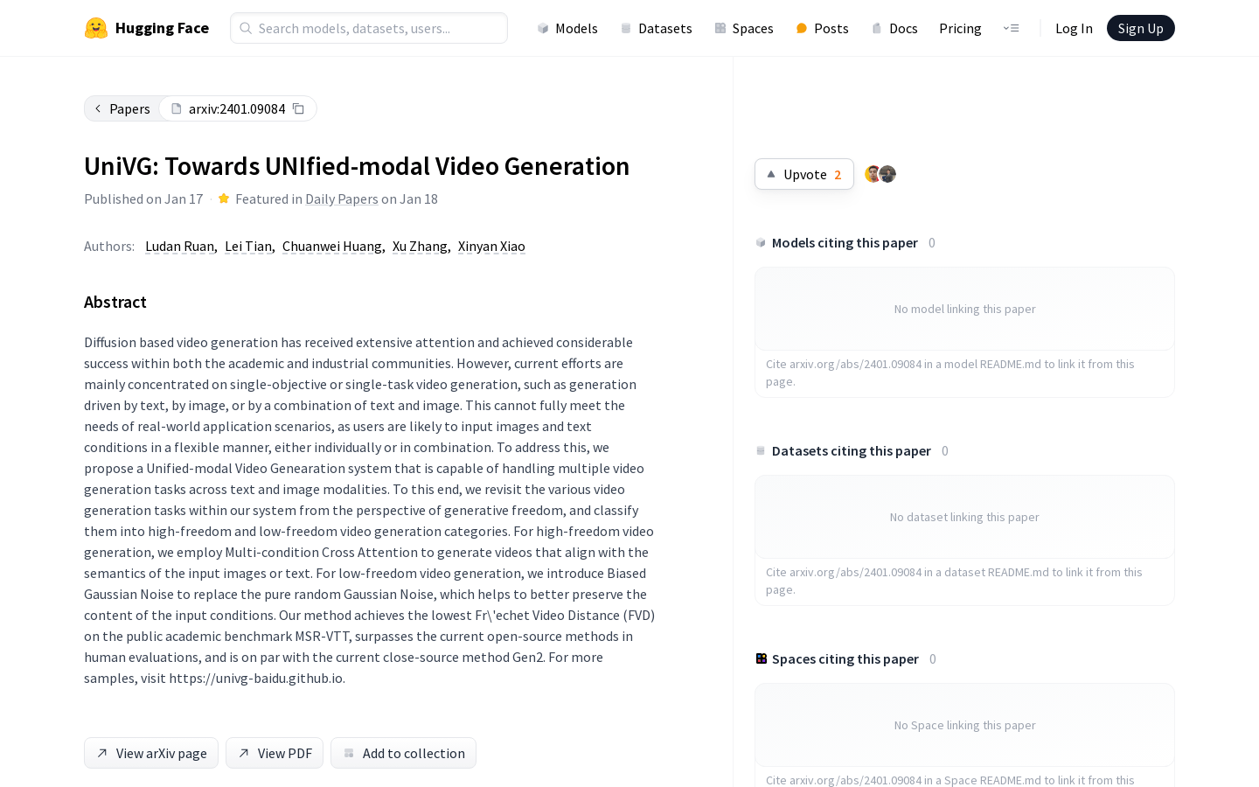1259x787 pixels.
Task: Click the Models cube icon in navbar
Action: (543, 28)
